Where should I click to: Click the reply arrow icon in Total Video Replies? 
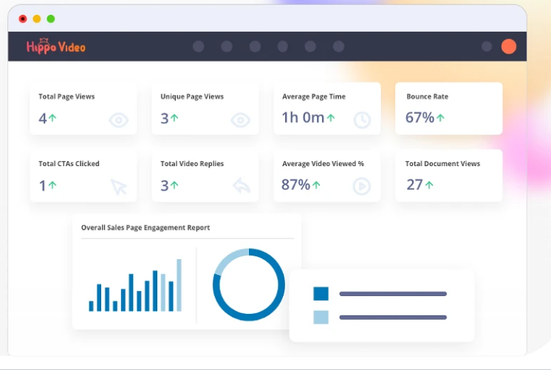(242, 185)
